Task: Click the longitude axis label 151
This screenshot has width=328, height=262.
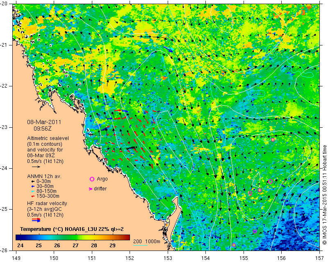Action: click(x=92, y=258)
